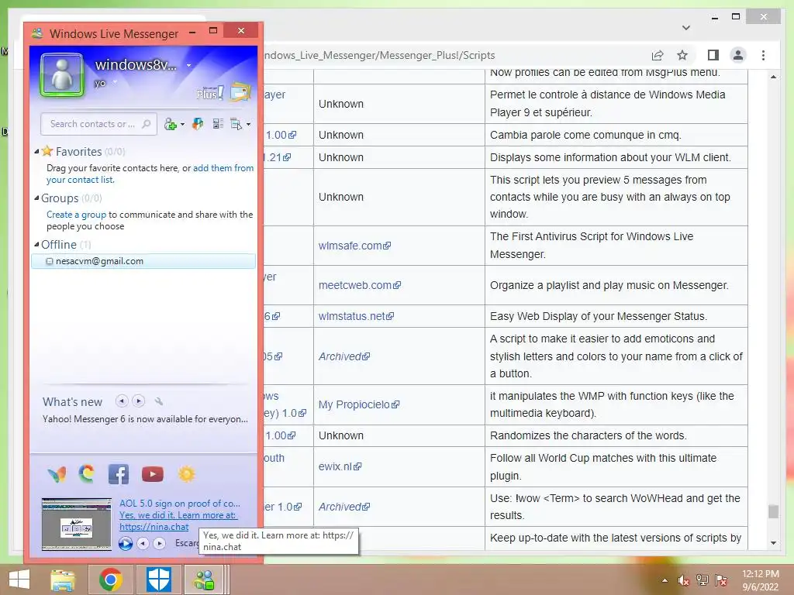Share this page from Chrome address bar
This screenshot has height=595, width=794.
coord(658,55)
